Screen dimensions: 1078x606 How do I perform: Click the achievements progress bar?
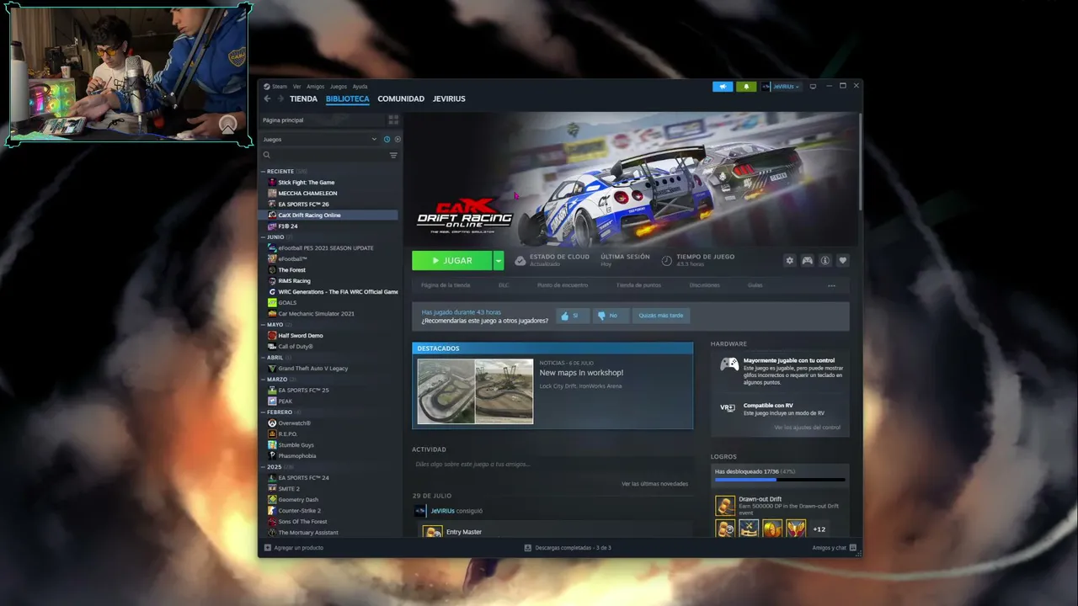tap(780, 480)
